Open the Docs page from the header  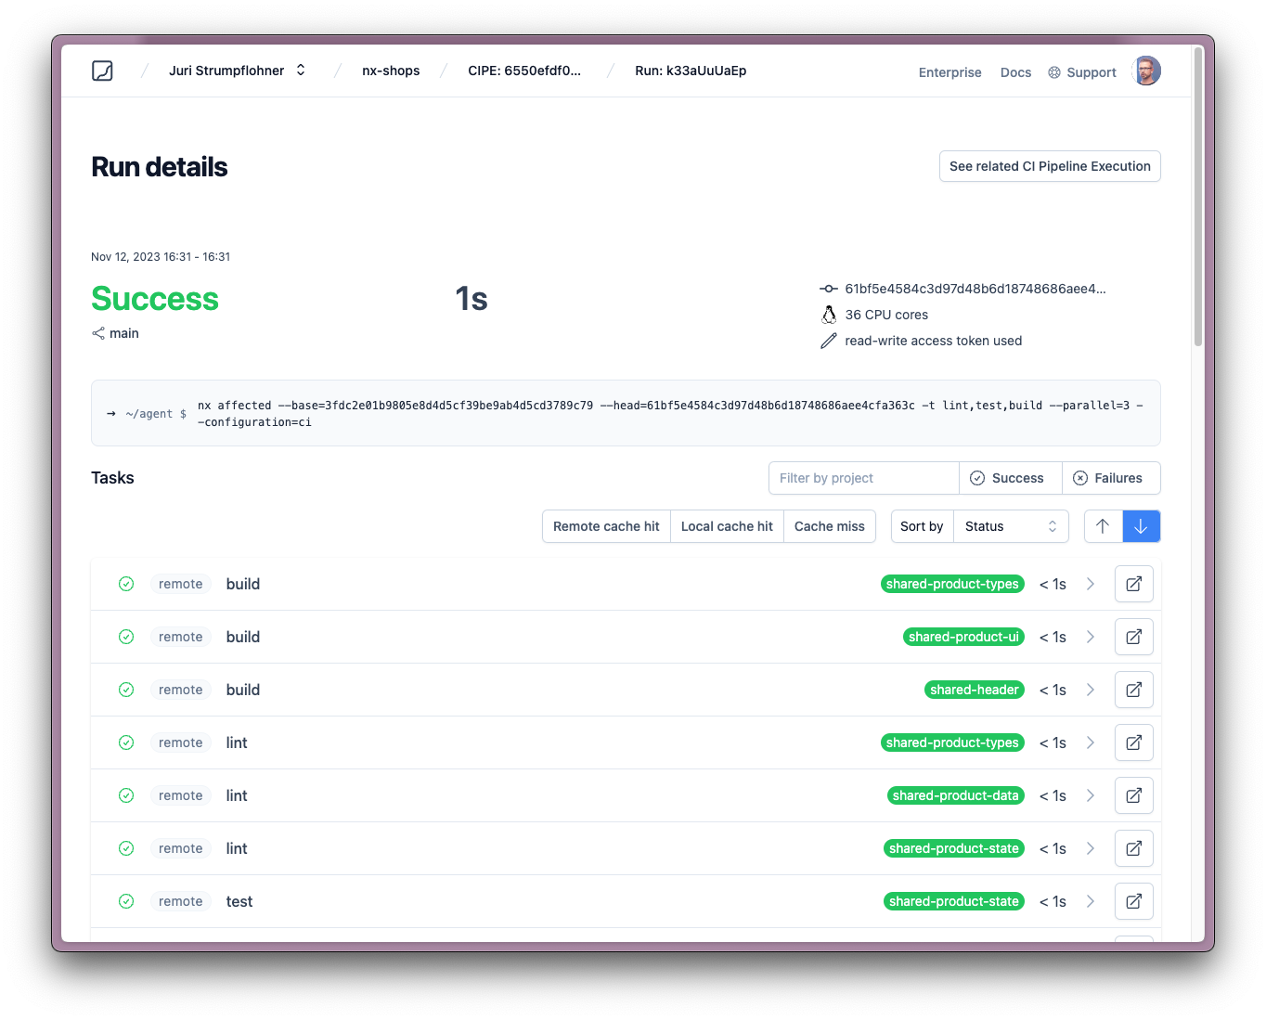point(1015,72)
